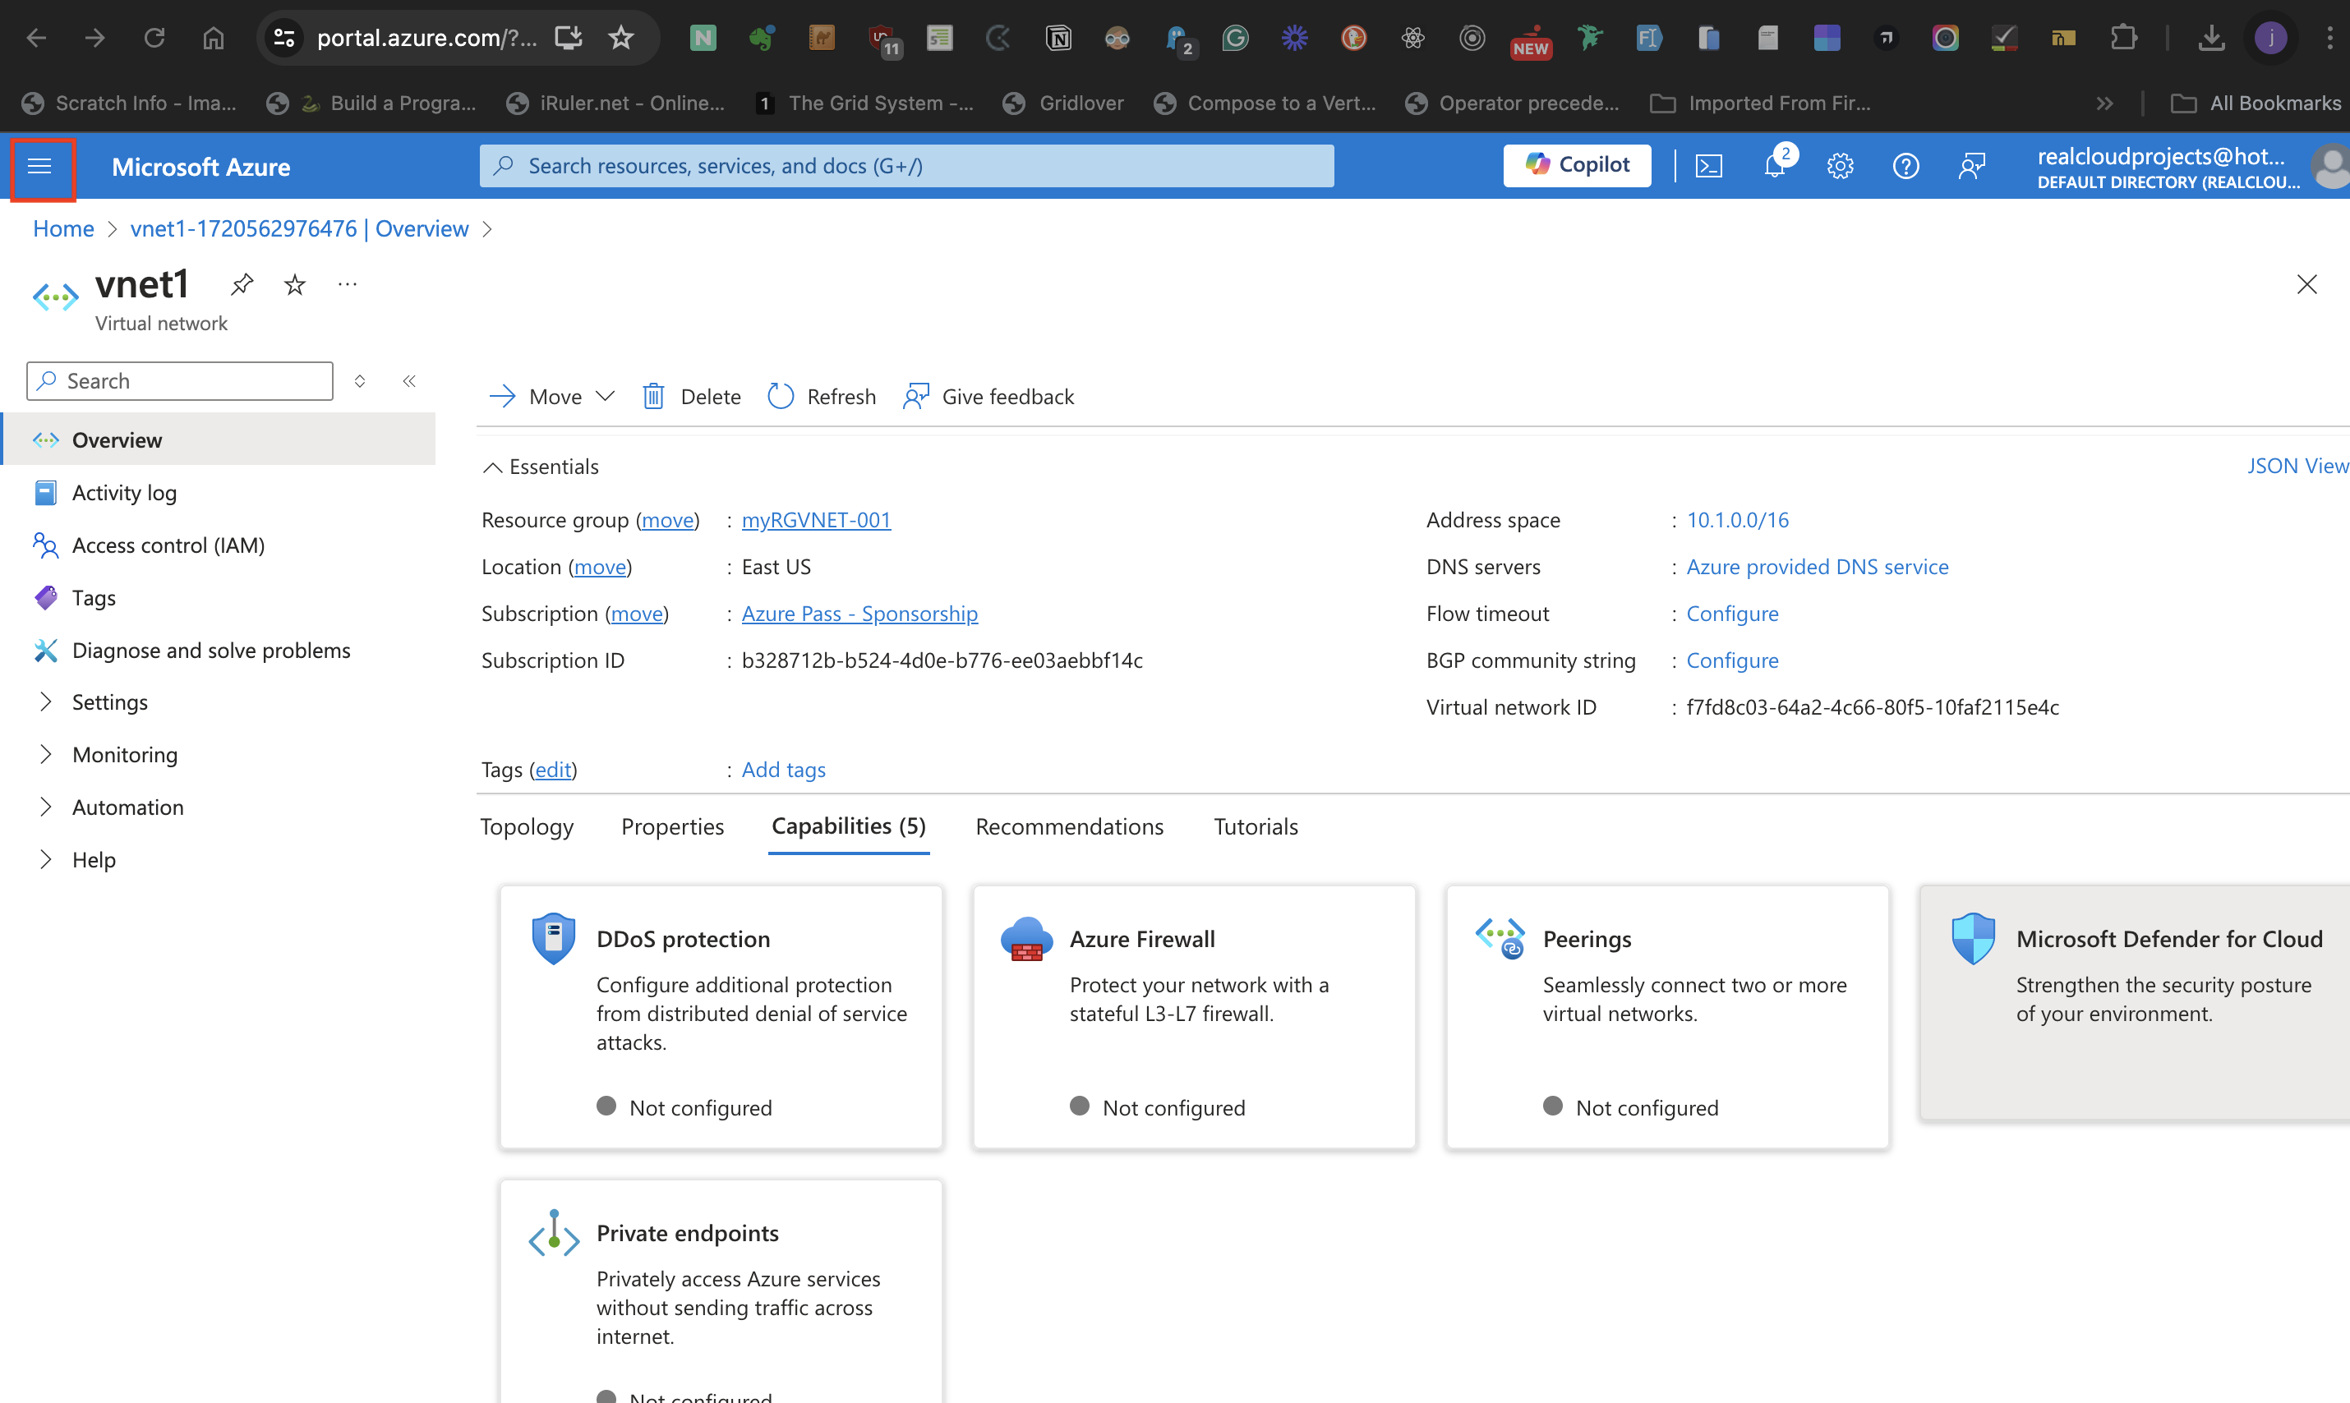Mark vnet1 as favorite with star
2350x1403 pixels.
pos(295,284)
